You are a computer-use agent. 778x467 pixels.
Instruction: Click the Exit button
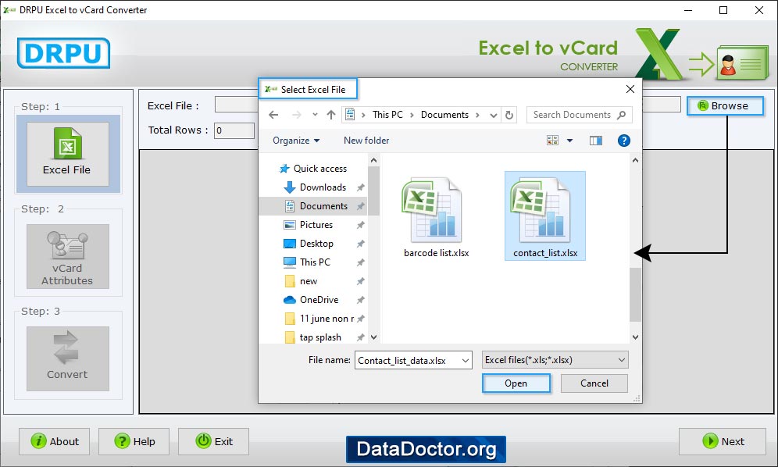(x=213, y=441)
